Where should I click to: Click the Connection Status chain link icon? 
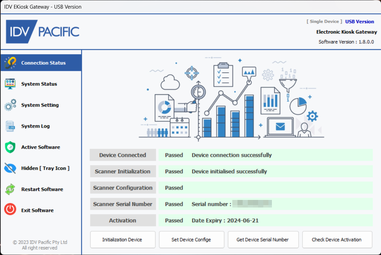coord(10,63)
